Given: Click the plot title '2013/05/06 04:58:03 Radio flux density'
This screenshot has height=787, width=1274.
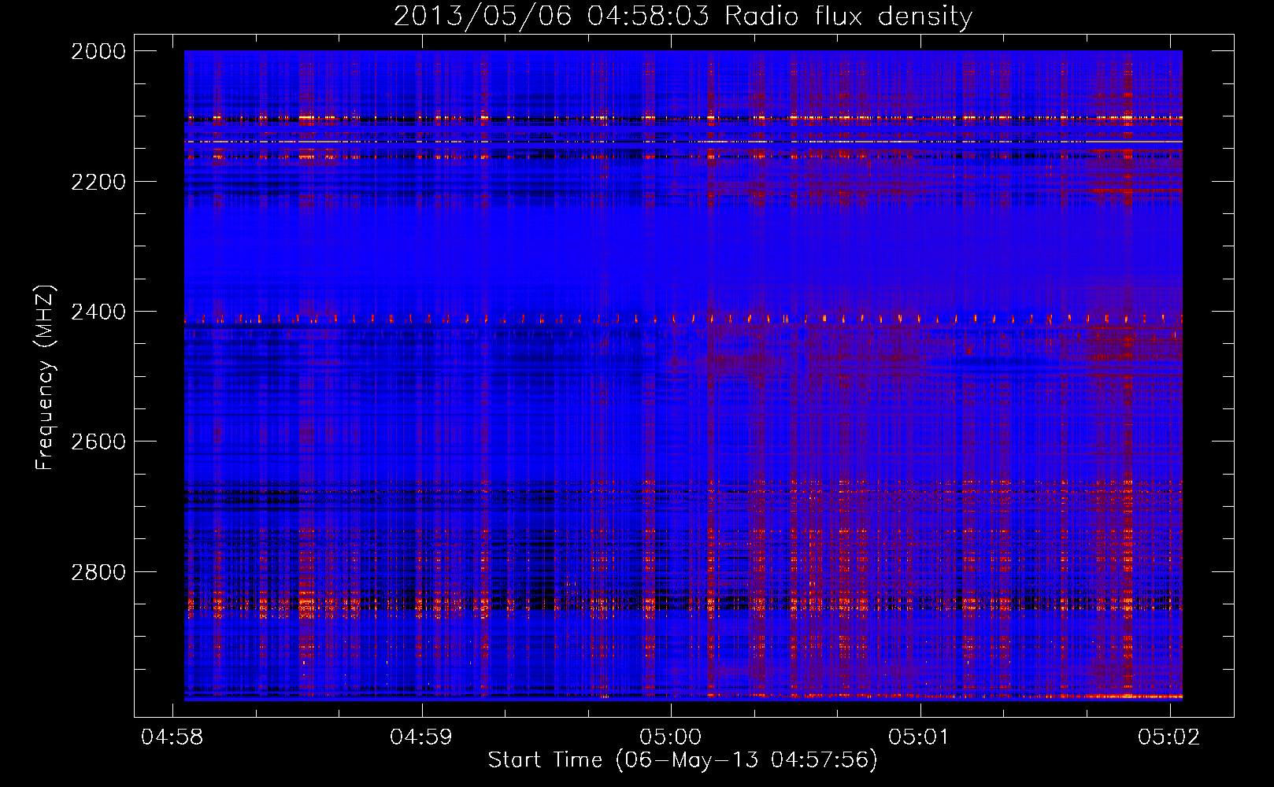Looking at the screenshot, I should 683,16.
